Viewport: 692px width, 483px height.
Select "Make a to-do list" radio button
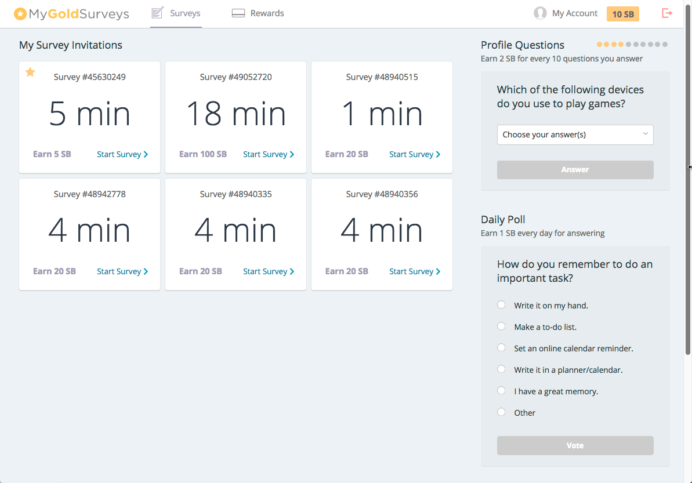pyautogui.click(x=501, y=326)
